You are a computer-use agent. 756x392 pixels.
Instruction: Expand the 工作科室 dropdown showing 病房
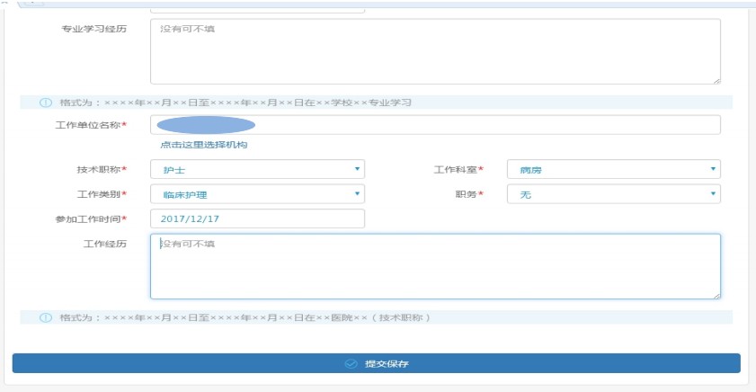click(613, 169)
